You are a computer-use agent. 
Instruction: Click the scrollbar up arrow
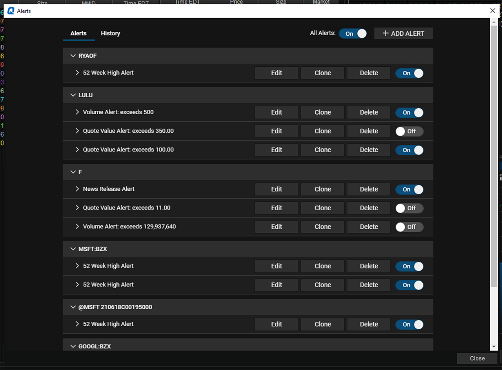pos(494,22)
